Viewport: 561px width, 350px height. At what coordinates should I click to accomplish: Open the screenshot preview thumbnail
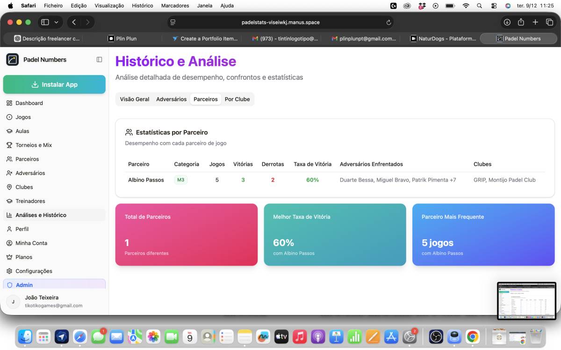(x=526, y=301)
